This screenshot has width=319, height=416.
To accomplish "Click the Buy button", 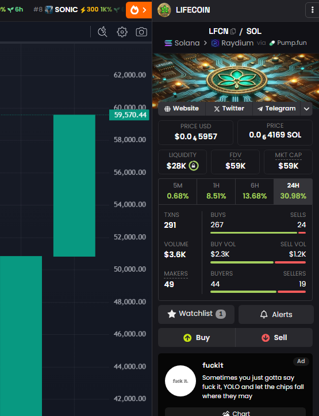I will (197, 338).
